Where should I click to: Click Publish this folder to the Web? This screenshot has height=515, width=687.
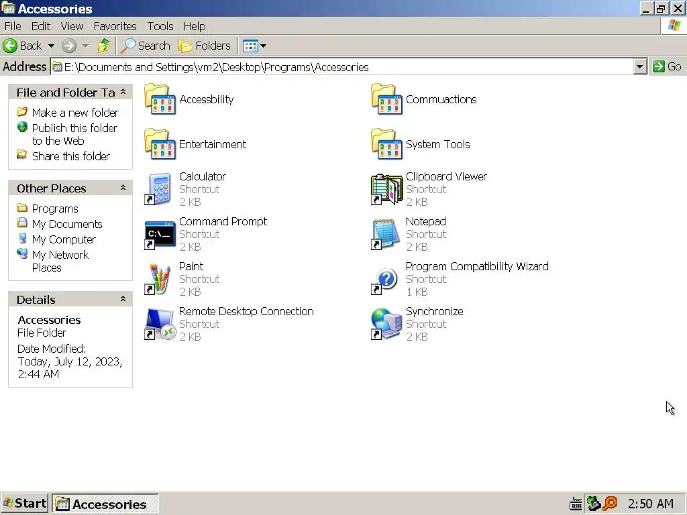74,134
